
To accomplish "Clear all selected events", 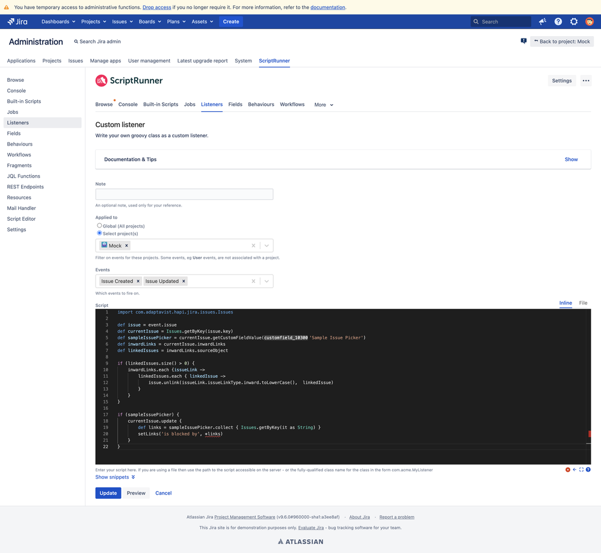I will tap(253, 281).
